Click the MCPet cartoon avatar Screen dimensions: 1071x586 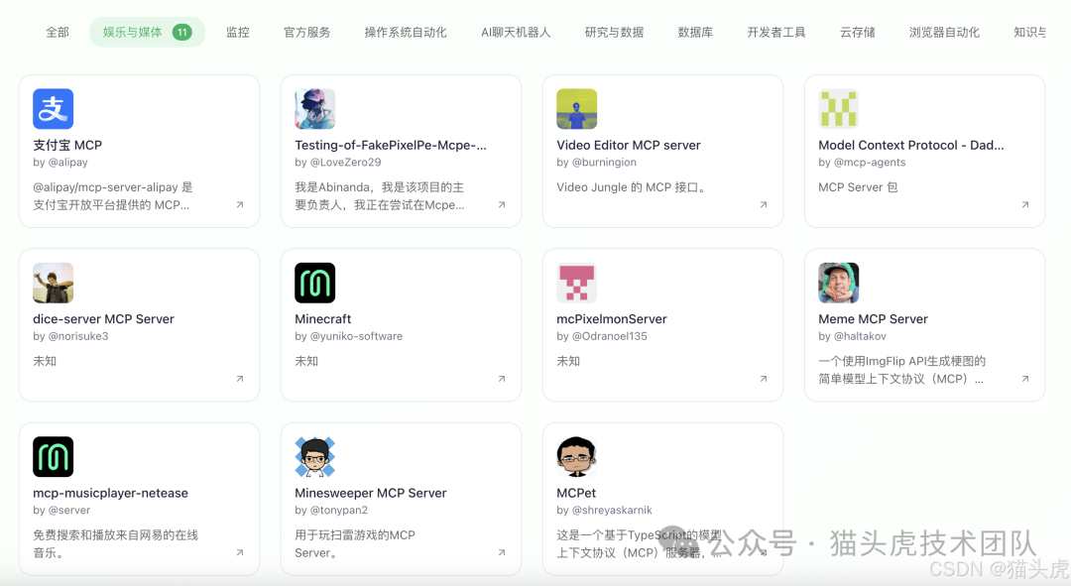(x=576, y=457)
